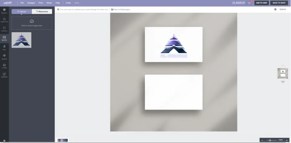Click Save to MyDesigns link
Screen dimensions: 291x143
pos(121,9)
